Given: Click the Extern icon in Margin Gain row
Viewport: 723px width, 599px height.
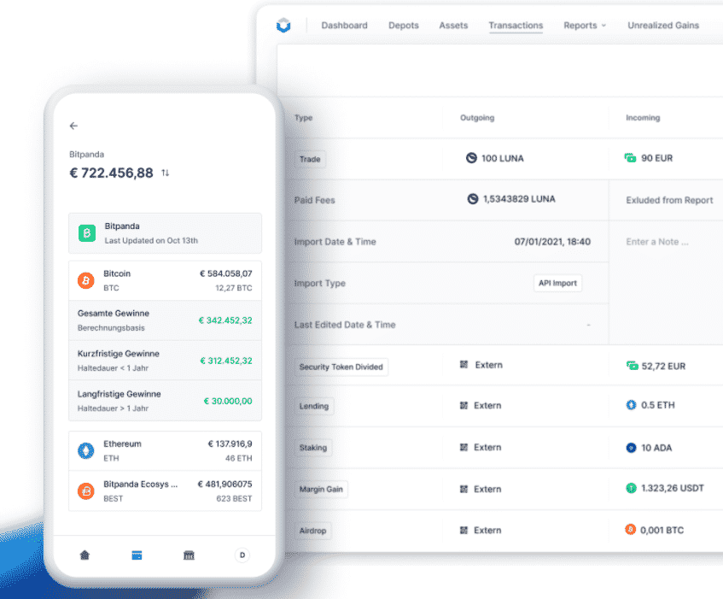Looking at the screenshot, I should 464,489.
